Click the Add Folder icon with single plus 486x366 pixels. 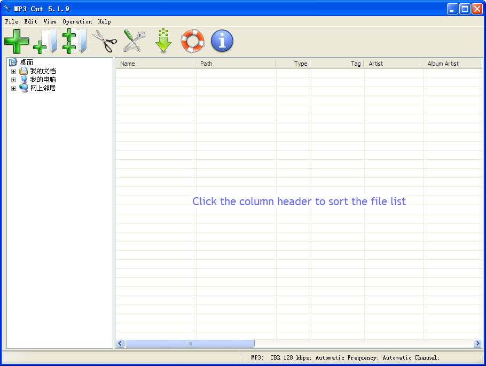(x=45, y=41)
